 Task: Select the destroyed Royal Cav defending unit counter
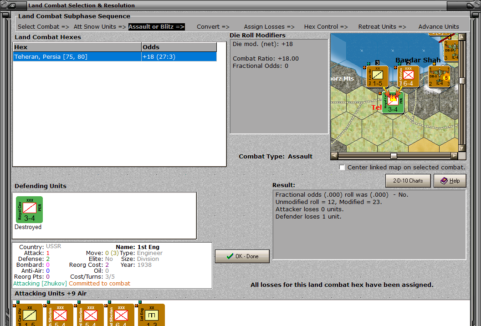[x=30, y=210]
